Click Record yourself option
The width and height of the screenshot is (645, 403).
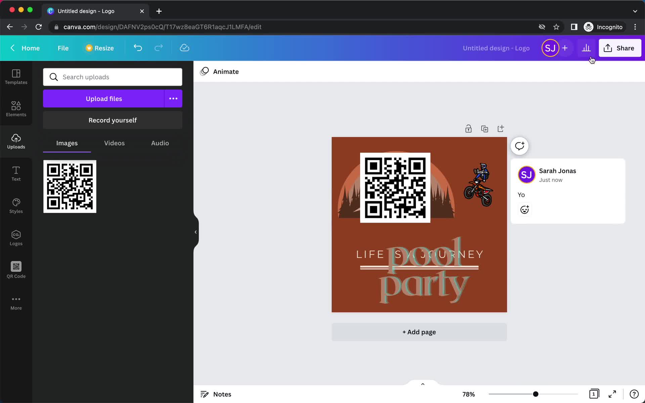(x=113, y=120)
